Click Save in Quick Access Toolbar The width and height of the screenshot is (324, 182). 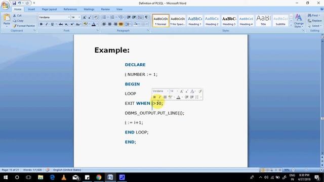click(x=14, y=3)
